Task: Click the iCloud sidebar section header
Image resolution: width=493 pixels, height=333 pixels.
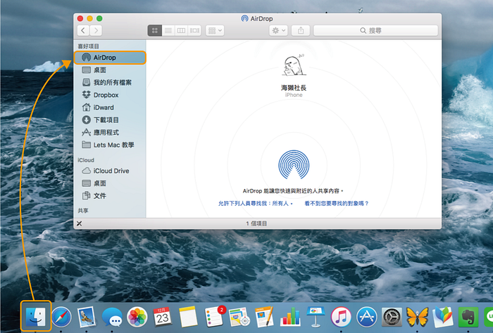Action: click(86, 160)
